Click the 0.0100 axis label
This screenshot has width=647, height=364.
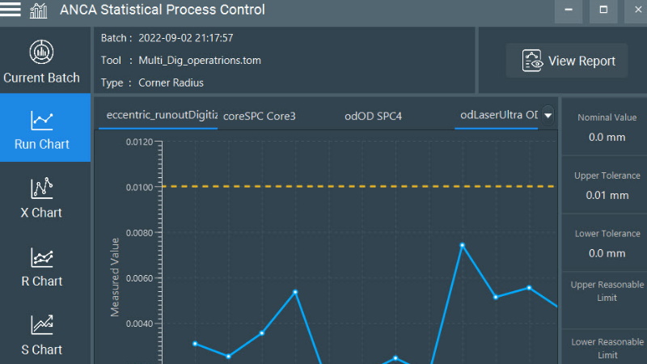pyautogui.click(x=139, y=187)
